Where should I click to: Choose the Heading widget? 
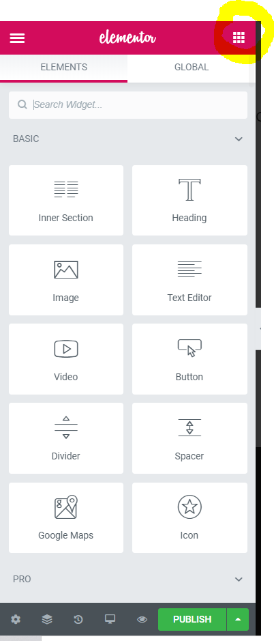point(189,200)
